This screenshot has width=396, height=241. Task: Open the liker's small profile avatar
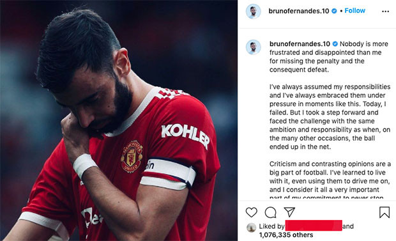coord(251,228)
